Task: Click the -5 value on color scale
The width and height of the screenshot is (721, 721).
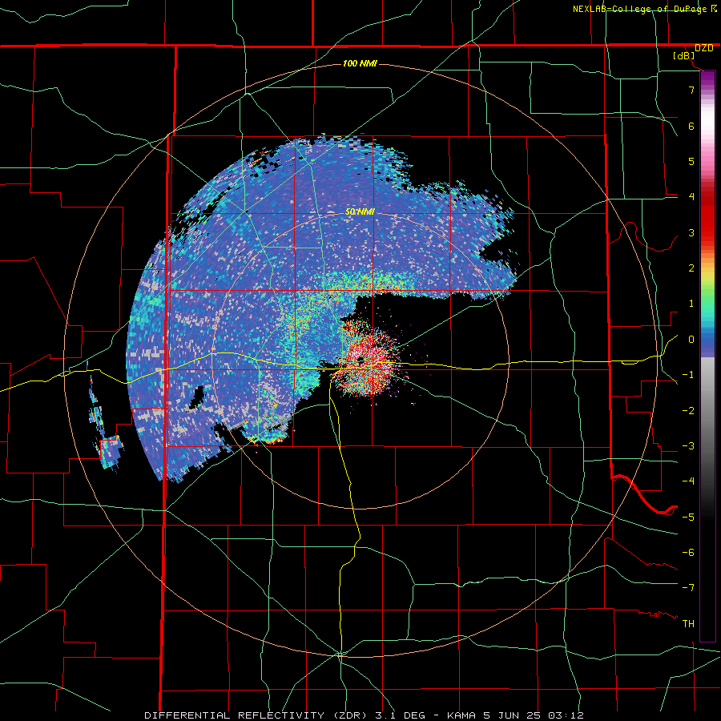Action: (688, 518)
